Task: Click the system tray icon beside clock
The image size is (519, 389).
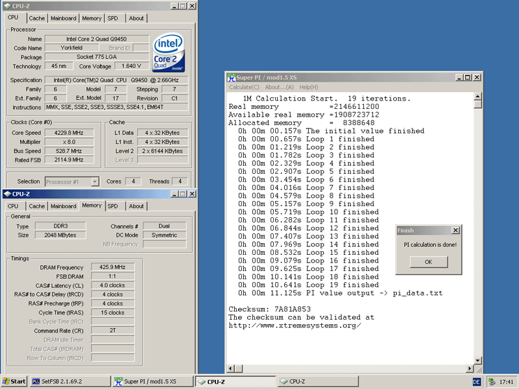Action: [x=492, y=382]
